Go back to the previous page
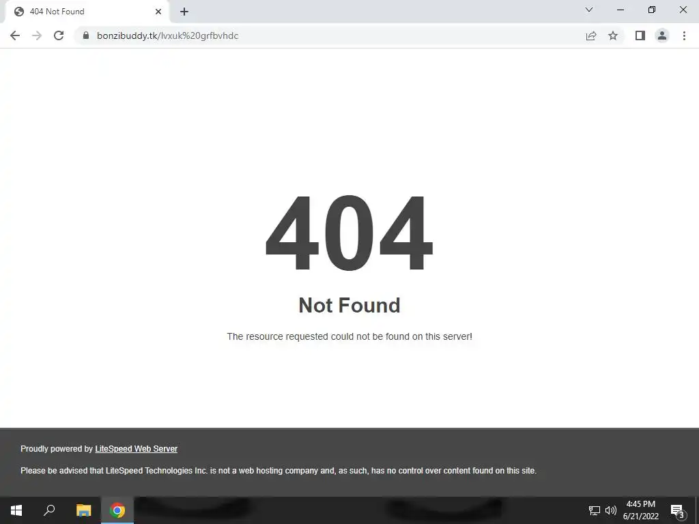Screen dimensions: 699x524 pyautogui.click(x=15, y=35)
